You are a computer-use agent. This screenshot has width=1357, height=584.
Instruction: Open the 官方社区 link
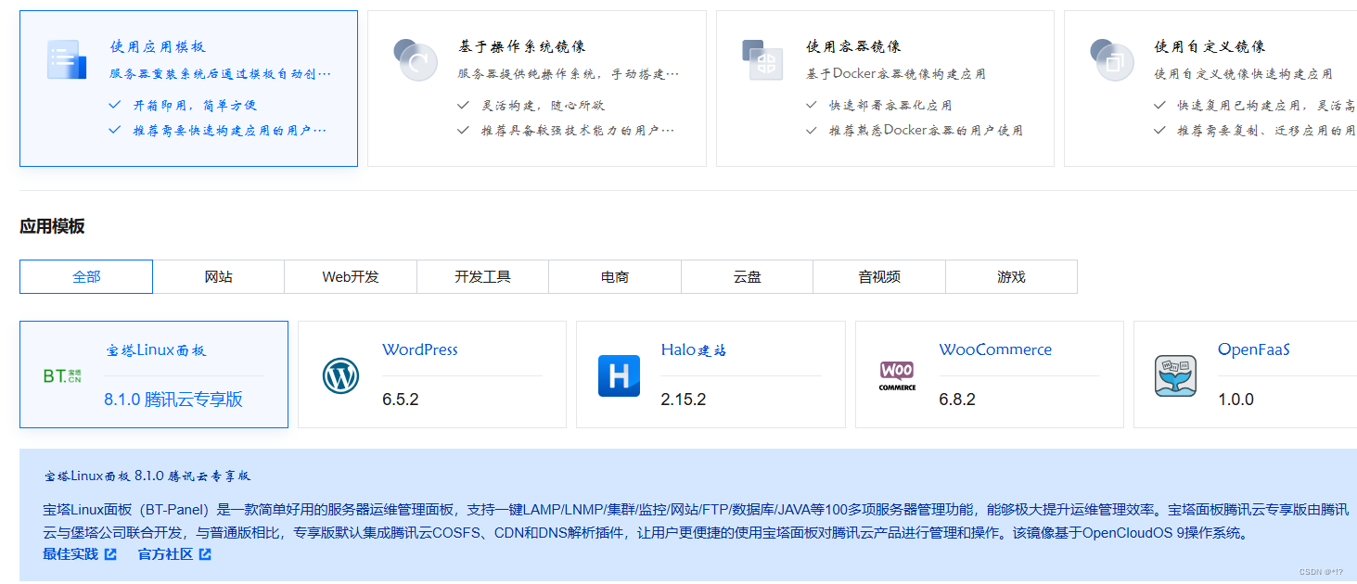point(166,554)
